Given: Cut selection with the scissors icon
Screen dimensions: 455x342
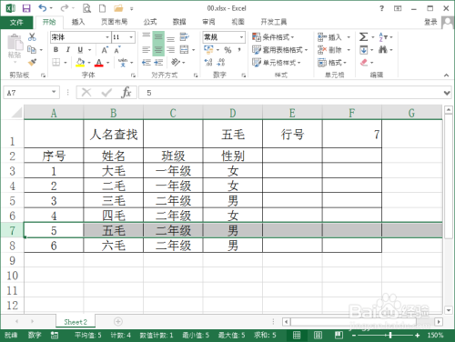Looking at the screenshot, I should coord(32,37).
